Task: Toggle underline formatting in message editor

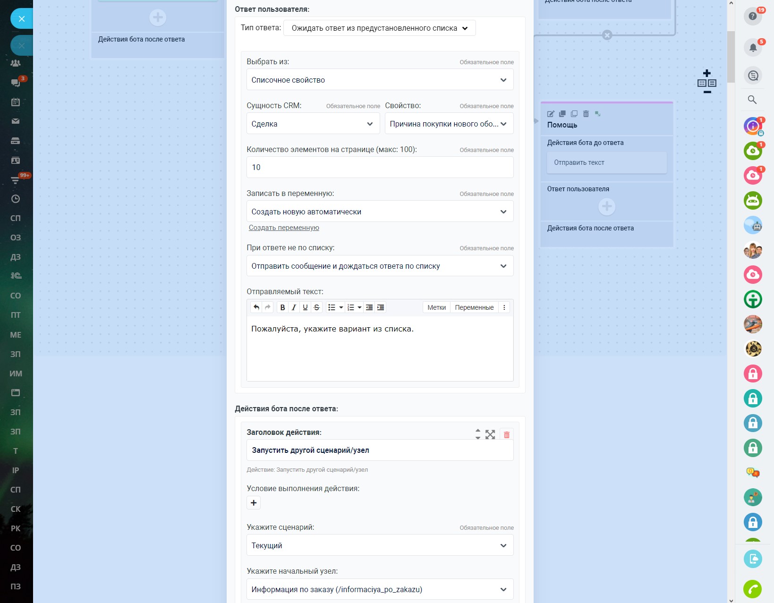Action: [x=305, y=307]
